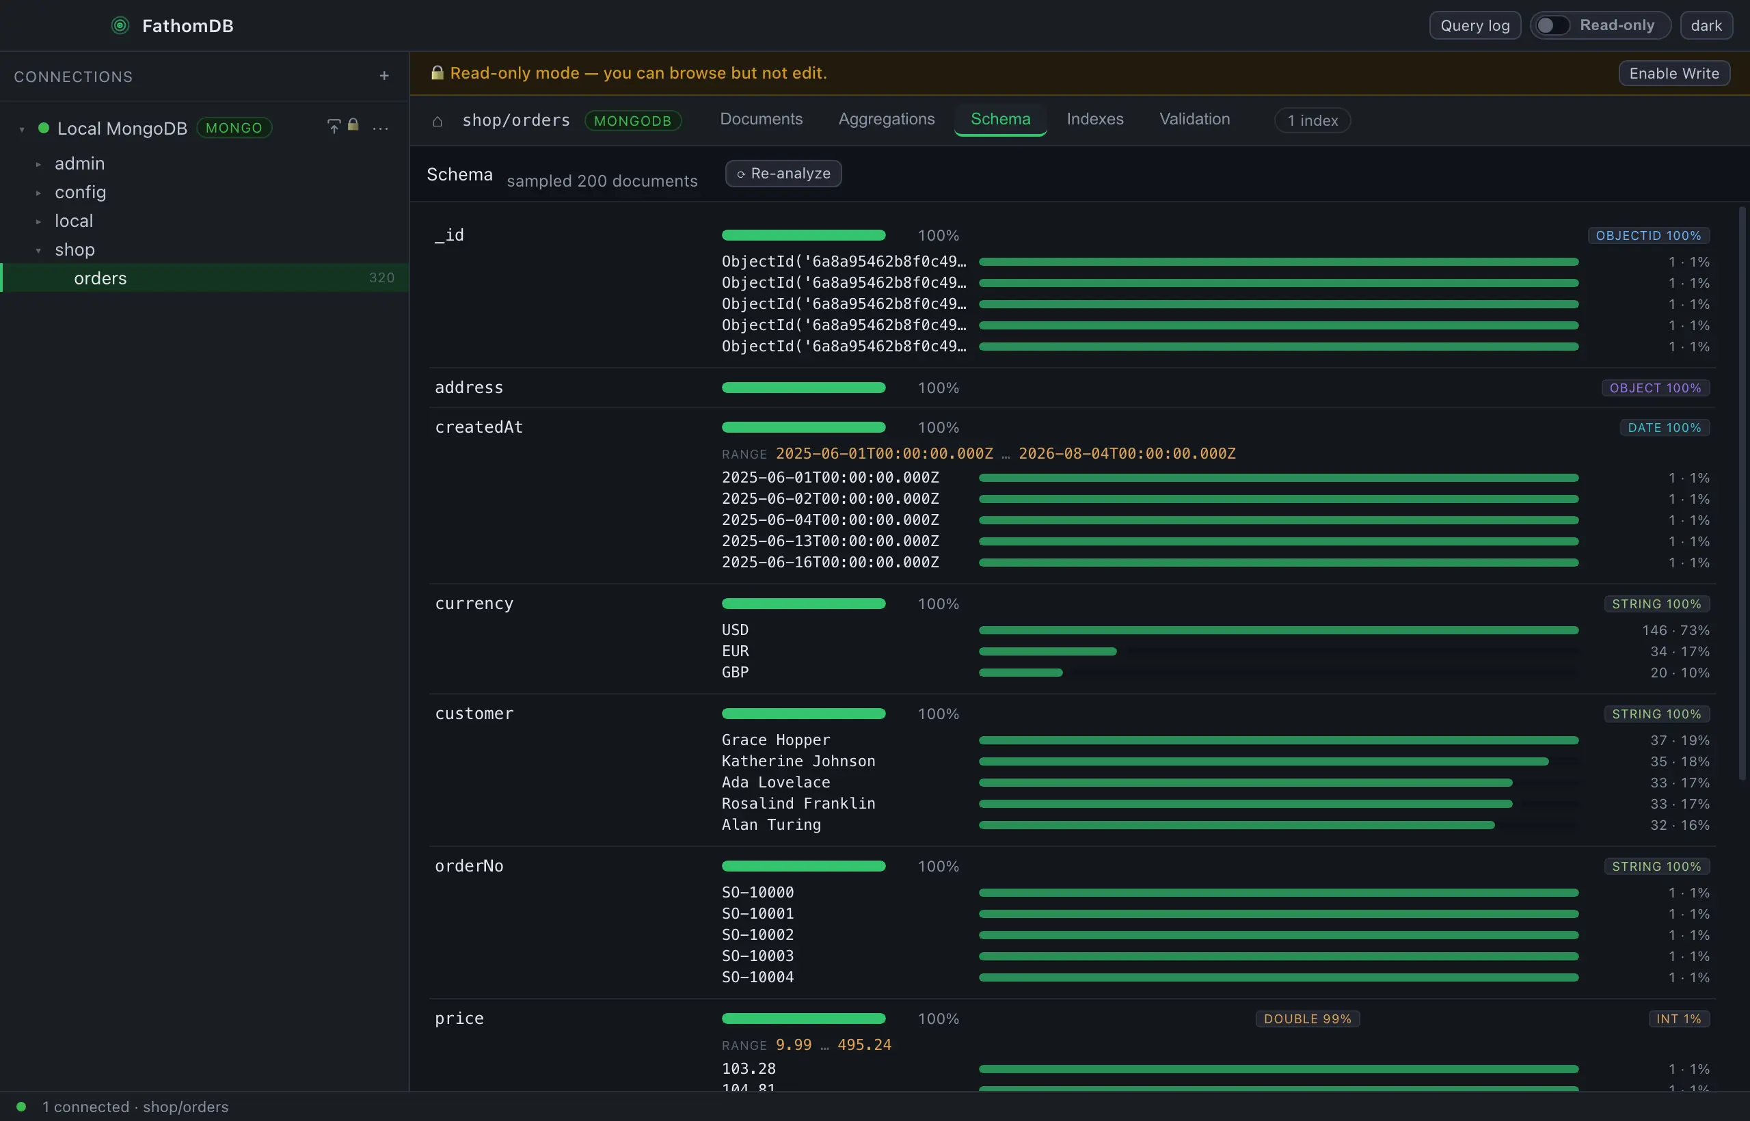Open the three-dots menu for Local MongoDB
1750x1121 pixels.
[x=380, y=128]
